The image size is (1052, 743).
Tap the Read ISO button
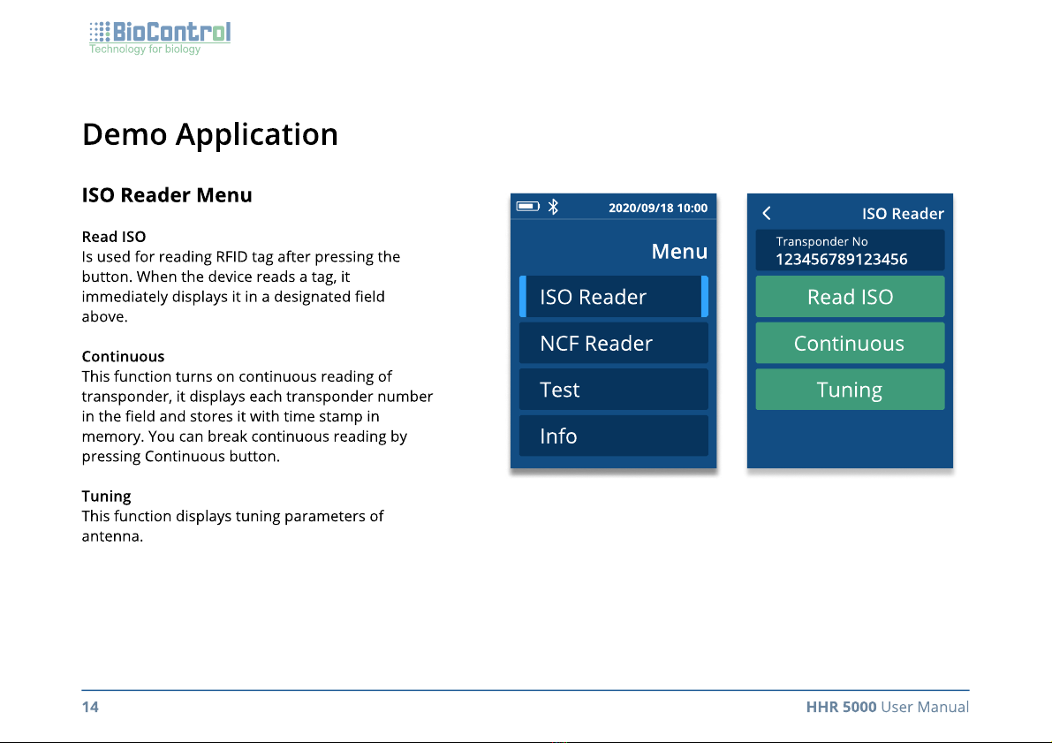(x=850, y=297)
